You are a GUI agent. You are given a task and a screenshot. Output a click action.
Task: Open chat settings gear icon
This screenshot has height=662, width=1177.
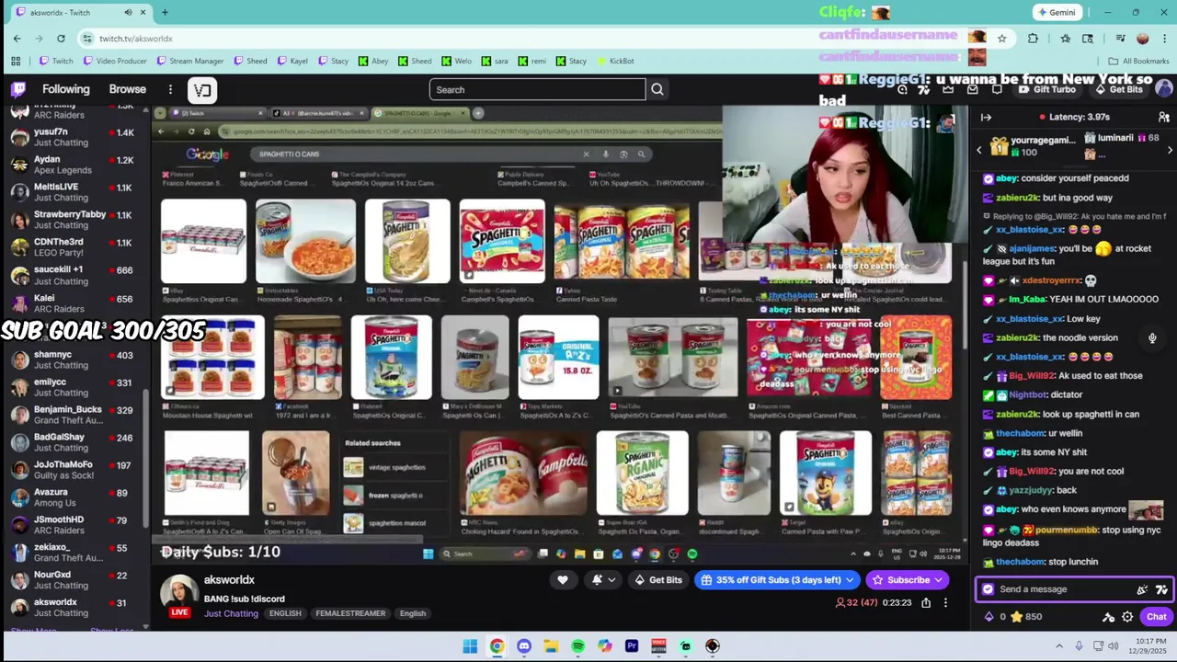point(1127,617)
